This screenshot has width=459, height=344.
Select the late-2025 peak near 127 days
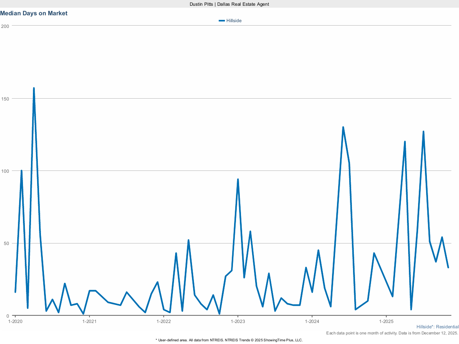point(423,131)
